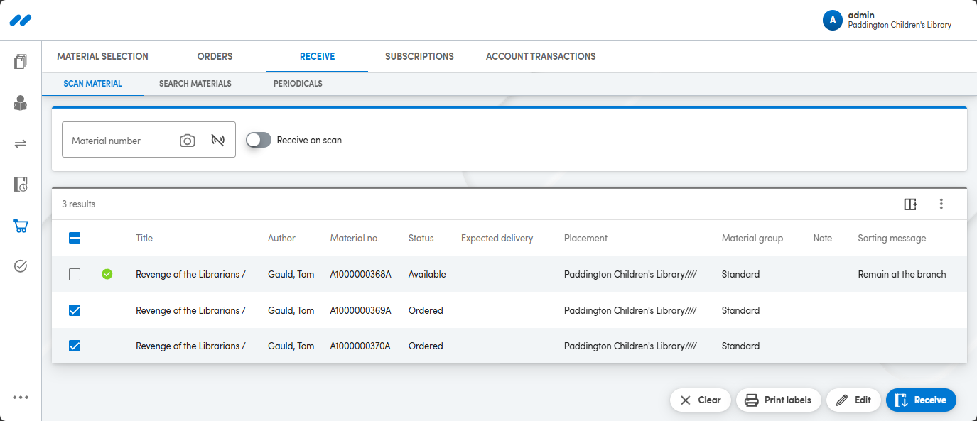Viewport: 977px width, 421px height.
Task: Click the Print labels button
Action: (x=778, y=400)
